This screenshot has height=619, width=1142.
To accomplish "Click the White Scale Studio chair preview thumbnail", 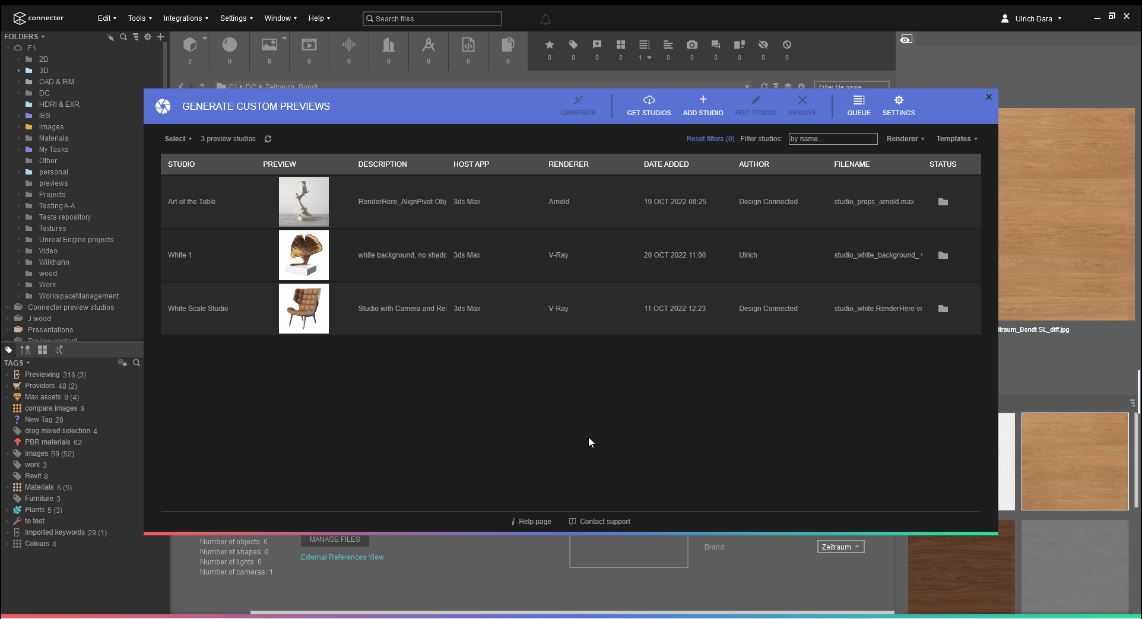I will (x=303, y=308).
